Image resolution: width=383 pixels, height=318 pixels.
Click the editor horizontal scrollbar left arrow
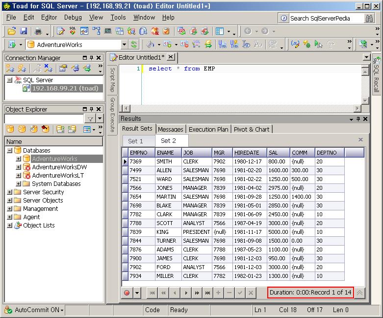point(126,108)
